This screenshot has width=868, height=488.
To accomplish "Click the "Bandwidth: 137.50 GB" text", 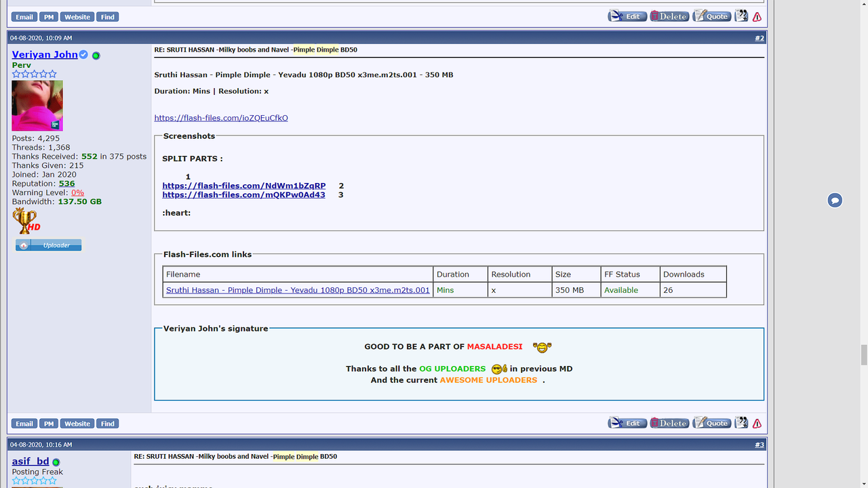I will tap(56, 202).
